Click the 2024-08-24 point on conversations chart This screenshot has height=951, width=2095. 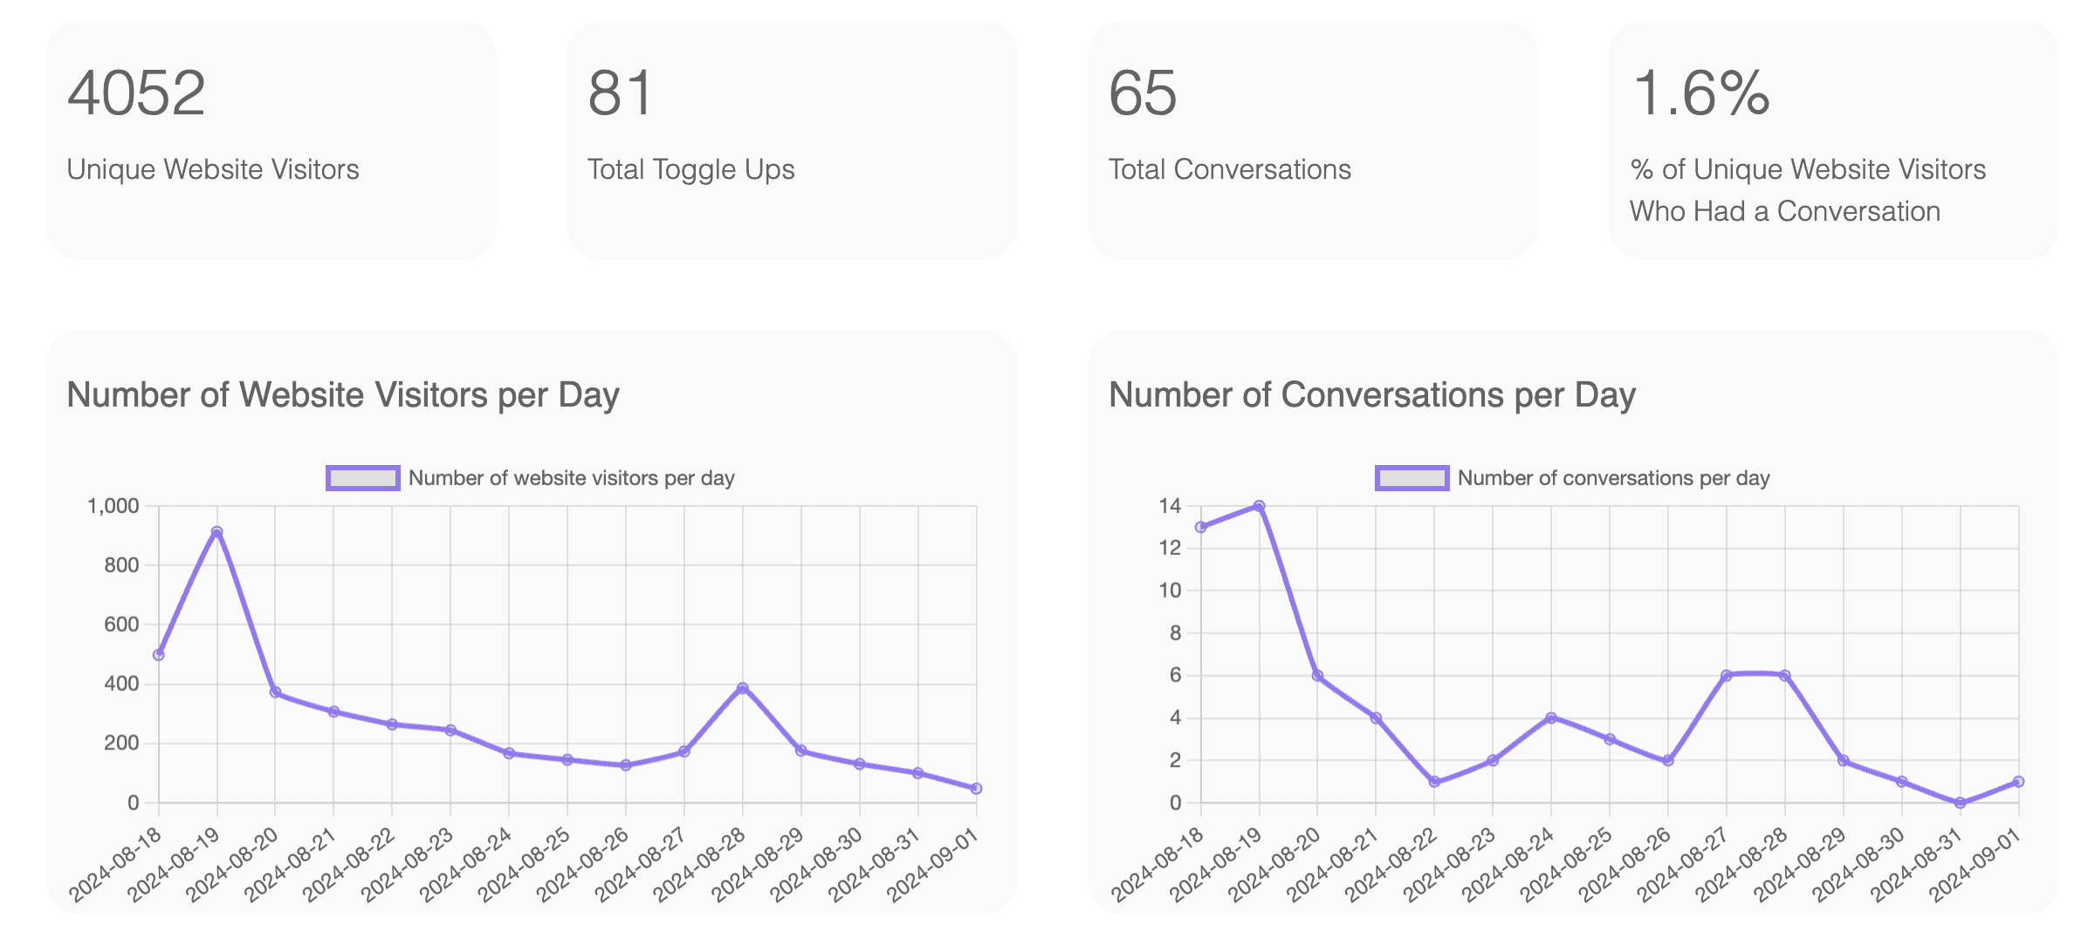coord(1551,718)
